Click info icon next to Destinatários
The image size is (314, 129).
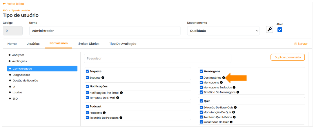pyautogui.click(x=224, y=78)
